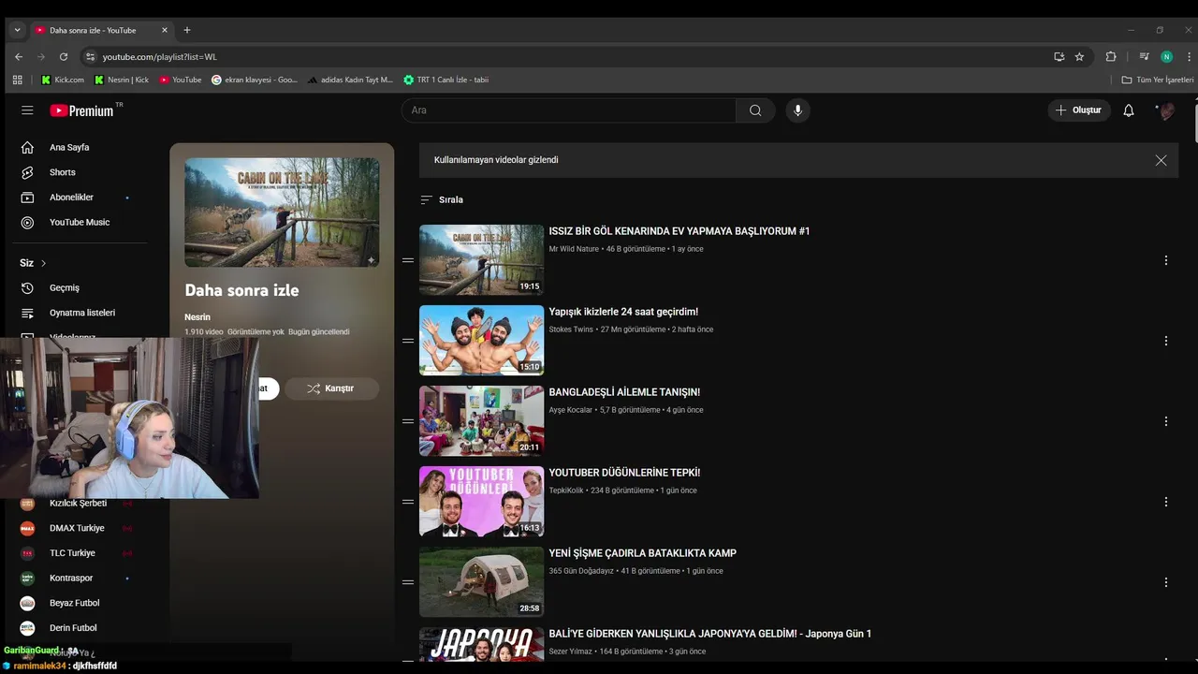Open the notifications bell
This screenshot has height=674, width=1198.
pos(1129,110)
